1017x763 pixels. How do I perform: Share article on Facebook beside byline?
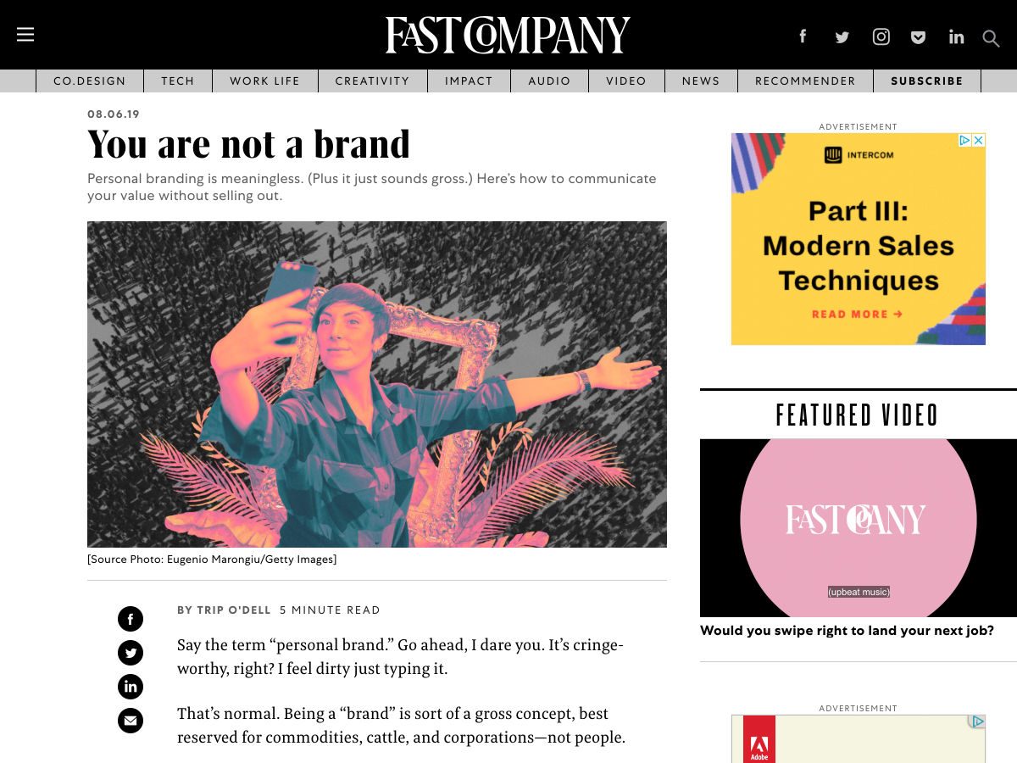click(131, 619)
